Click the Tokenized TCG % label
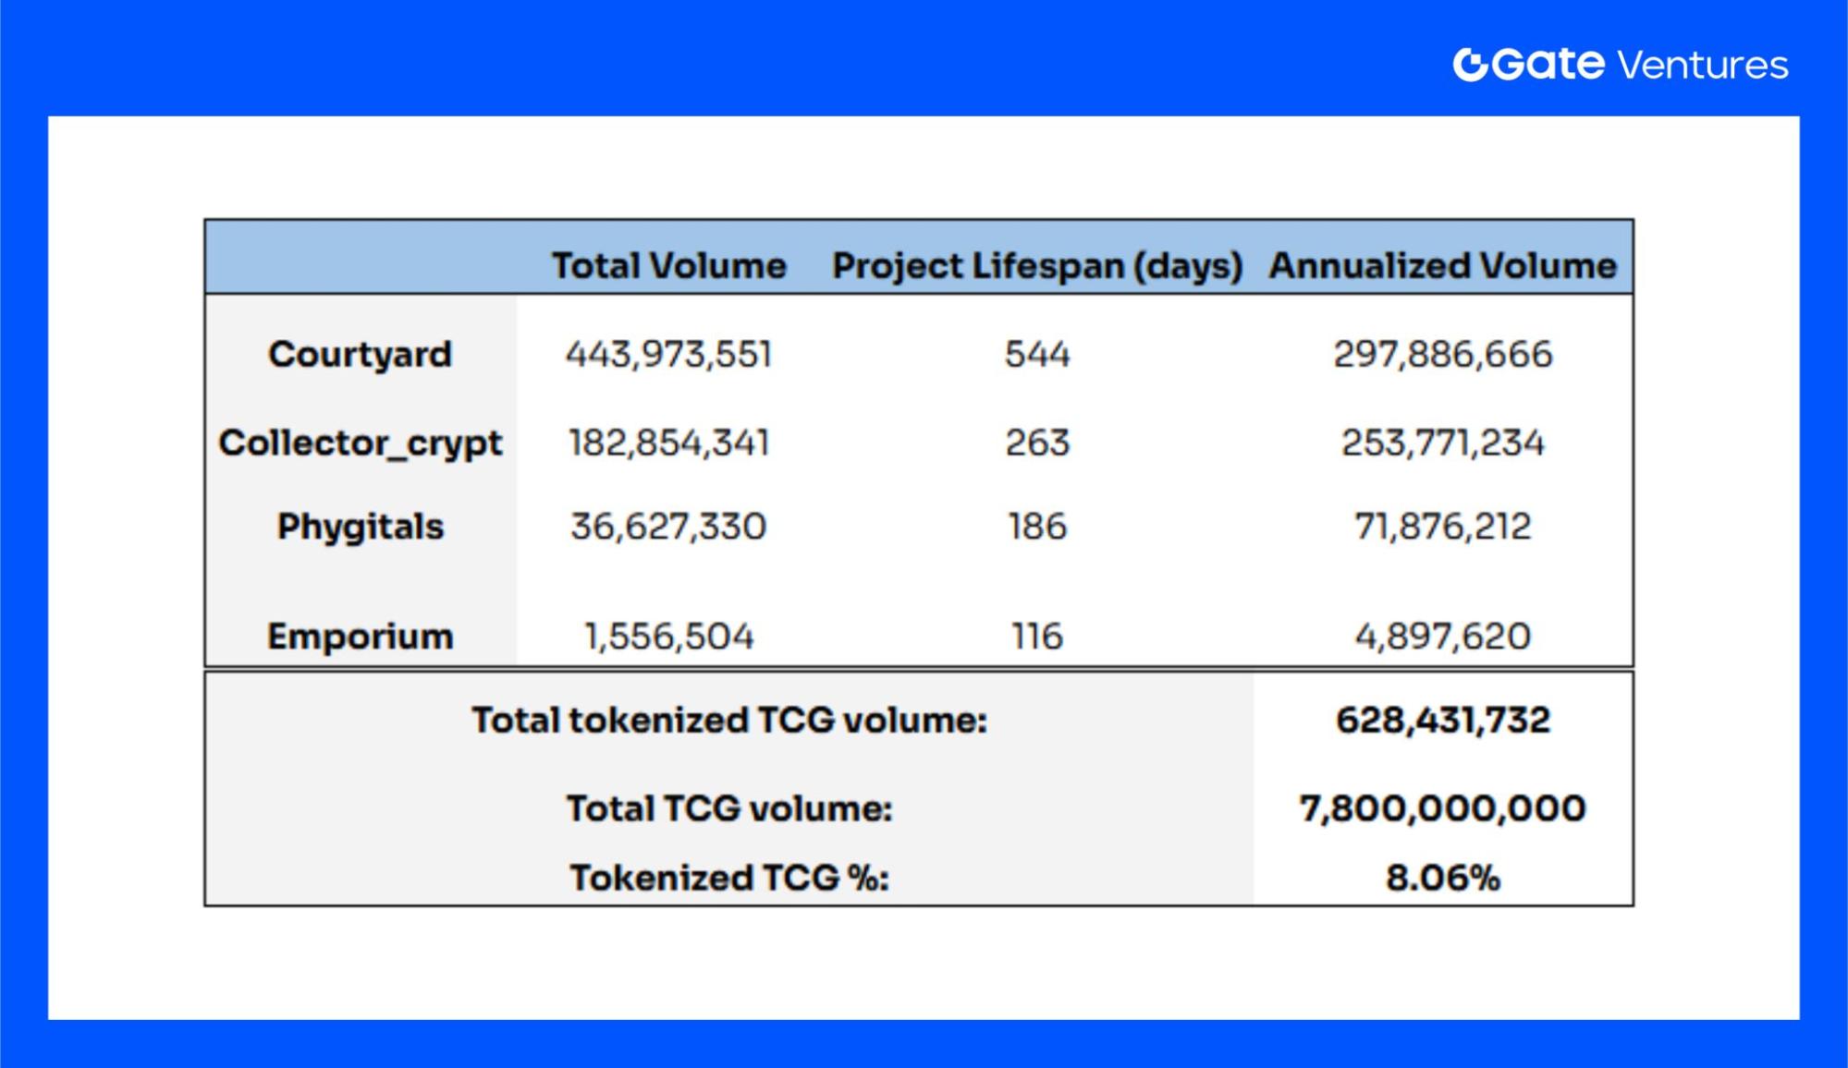Viewport: 1848px width, 1068px height. [729, 878]
